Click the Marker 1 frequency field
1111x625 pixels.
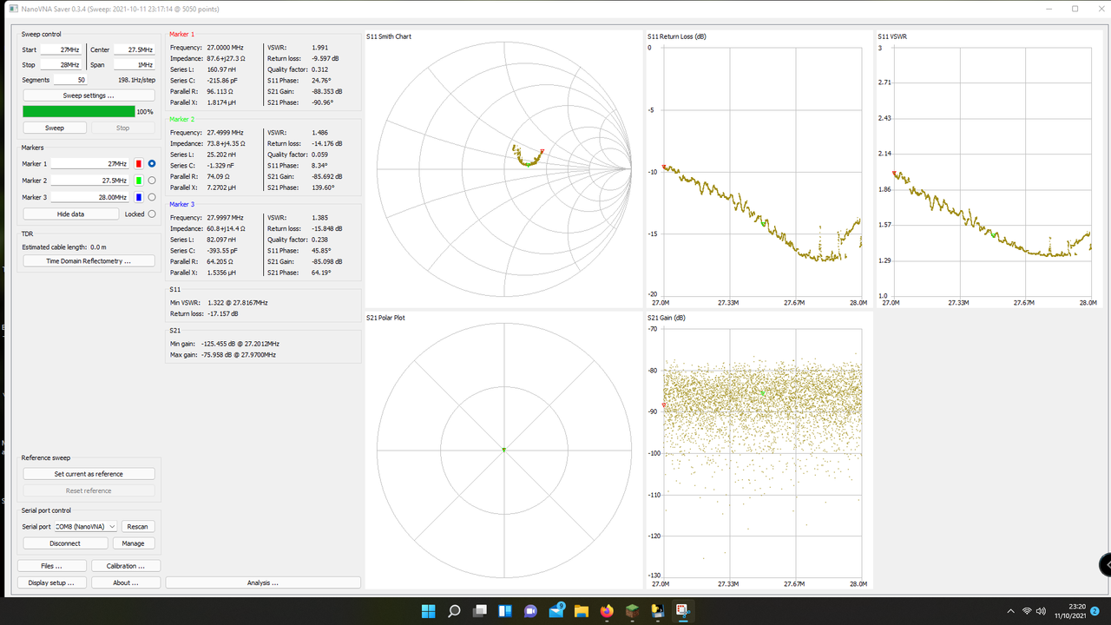point(90,163)
